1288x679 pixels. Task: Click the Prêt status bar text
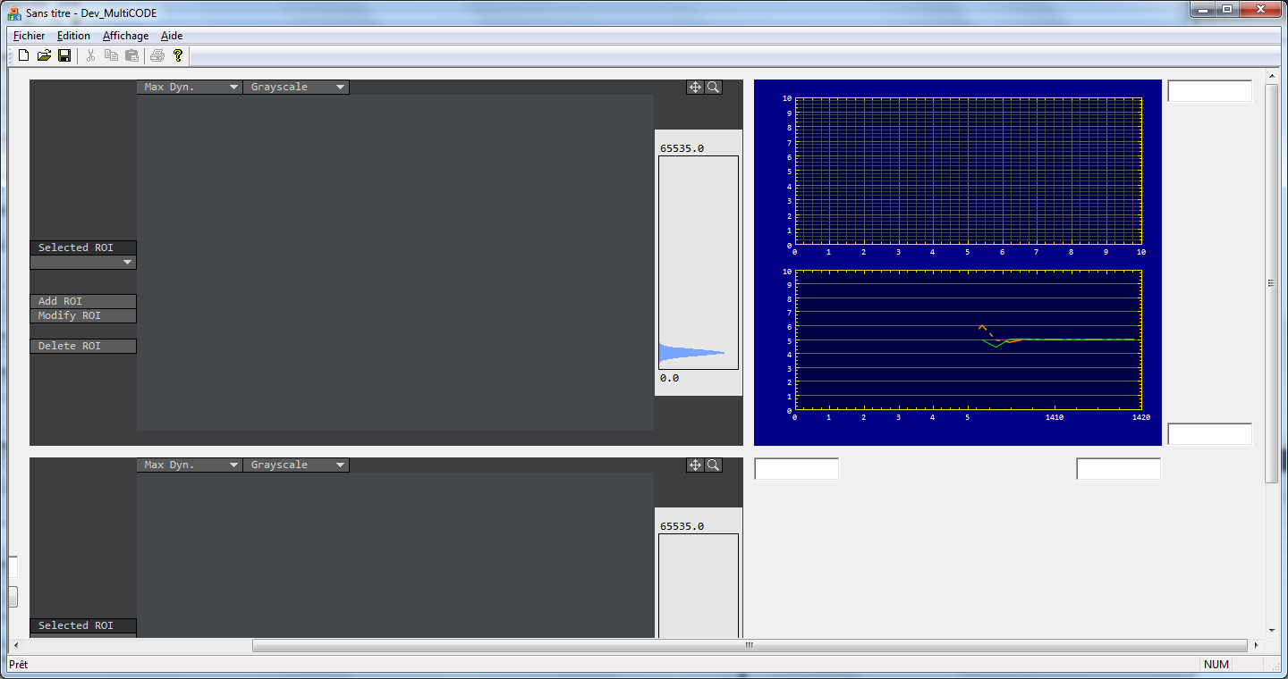point(18,665)
